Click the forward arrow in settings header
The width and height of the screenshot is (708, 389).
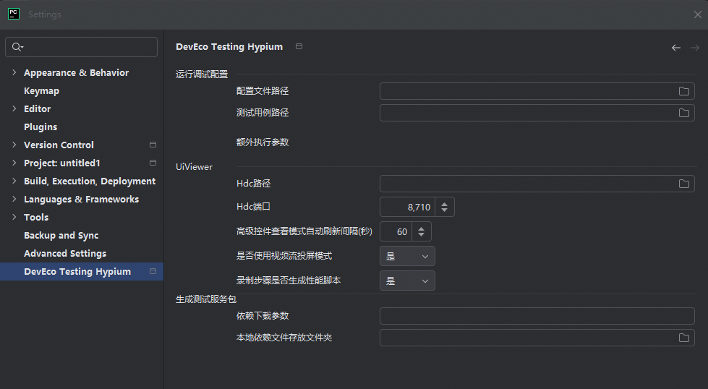tap(695, 48)
